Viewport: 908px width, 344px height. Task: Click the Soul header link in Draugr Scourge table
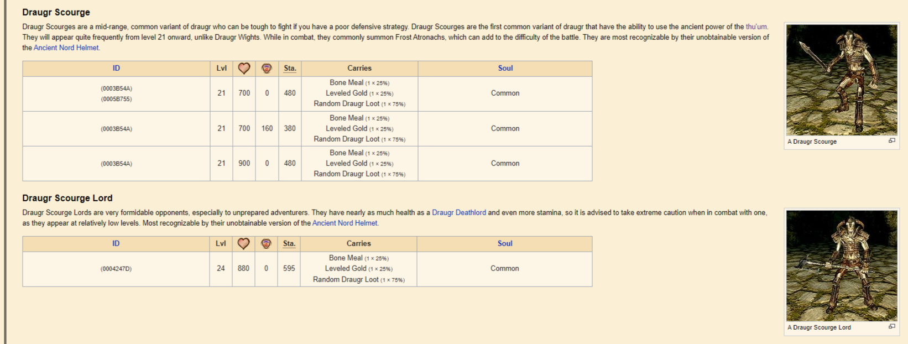pos(505,68)
